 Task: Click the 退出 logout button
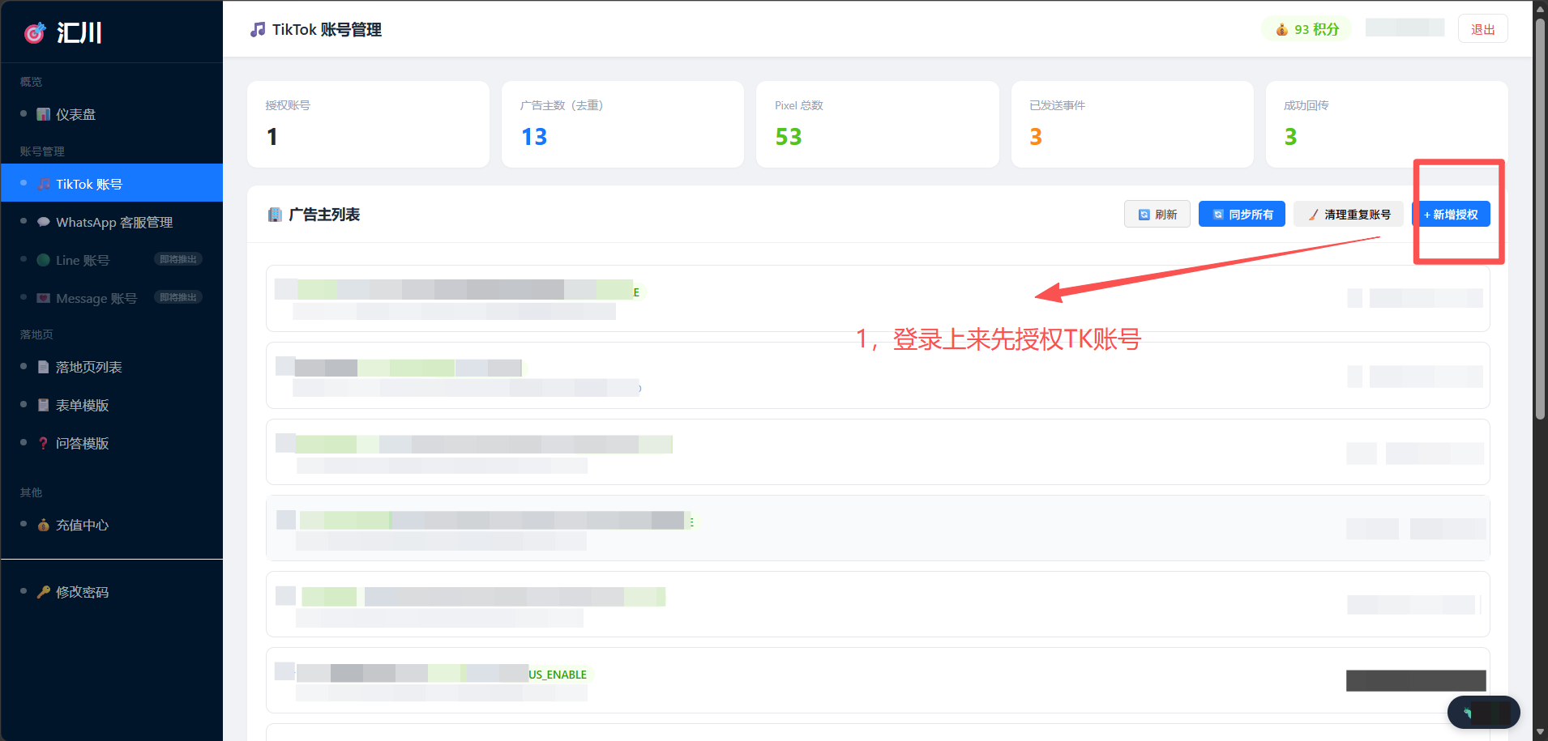coord(1482,29)
